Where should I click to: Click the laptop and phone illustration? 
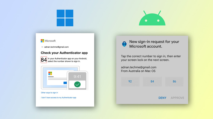point(64,78)
